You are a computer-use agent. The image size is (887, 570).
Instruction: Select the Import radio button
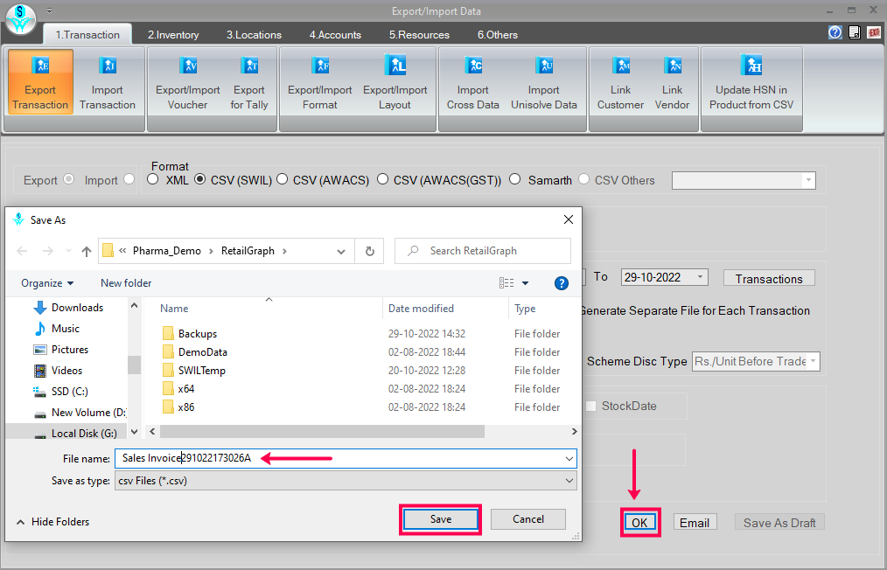click(x=129, y=179)
